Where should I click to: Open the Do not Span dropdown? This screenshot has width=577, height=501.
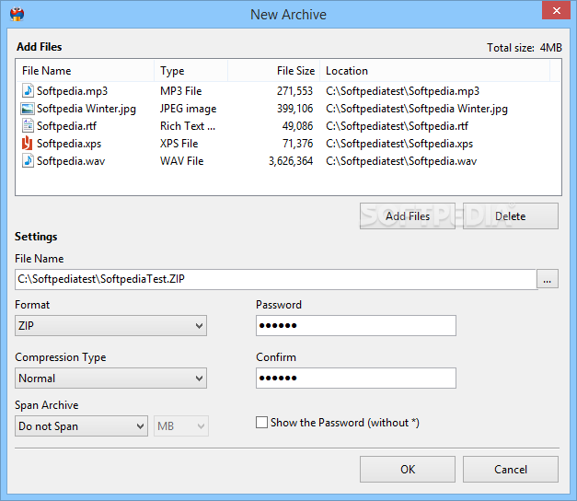[81, 426]
